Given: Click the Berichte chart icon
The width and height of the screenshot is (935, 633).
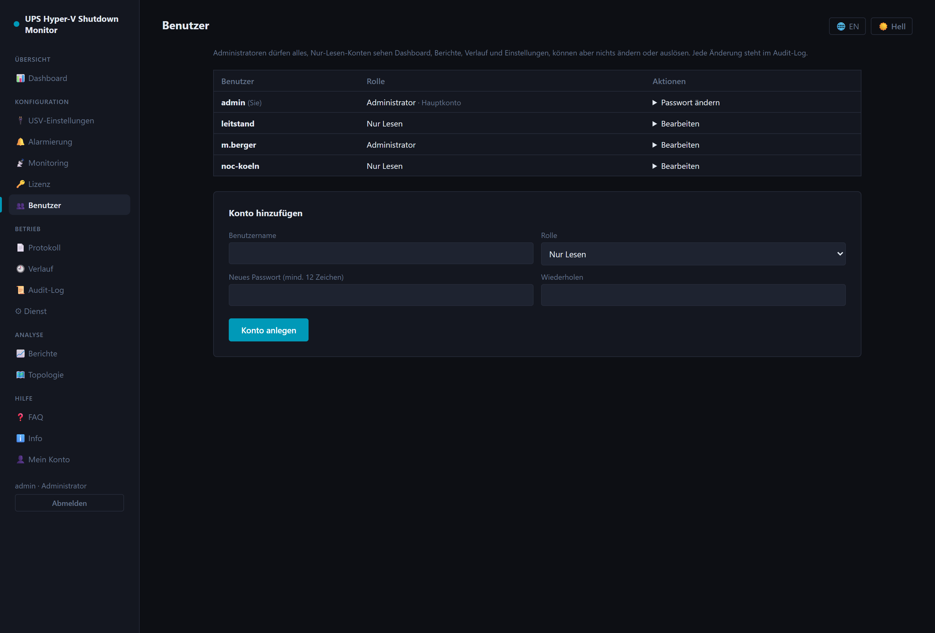Looking at the screenshot, I should point(20,354).
